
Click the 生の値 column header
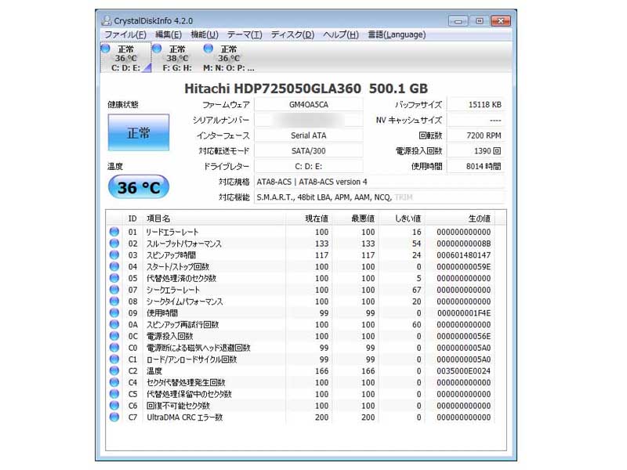[x=479, y=219]
